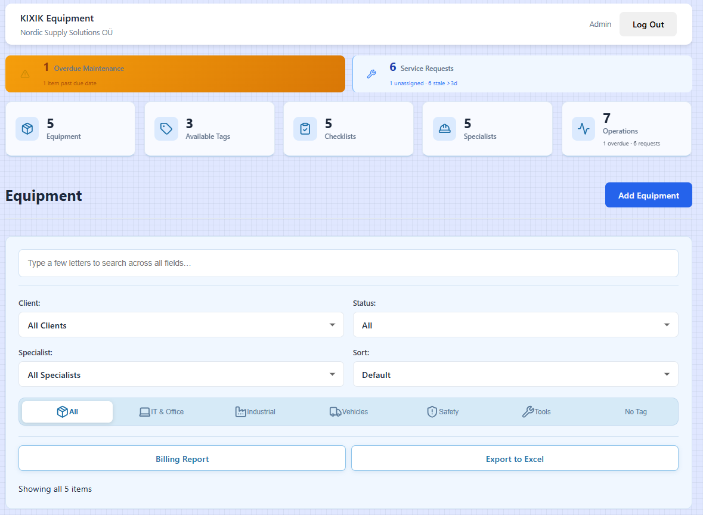Switch to the IT & Office tag tab
This screenshot has width=703, height=515.
[x=162, y=412]
